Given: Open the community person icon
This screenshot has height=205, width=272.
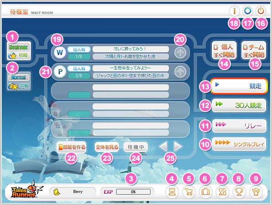Looking at the screenshot, I should tap(256, 192).
